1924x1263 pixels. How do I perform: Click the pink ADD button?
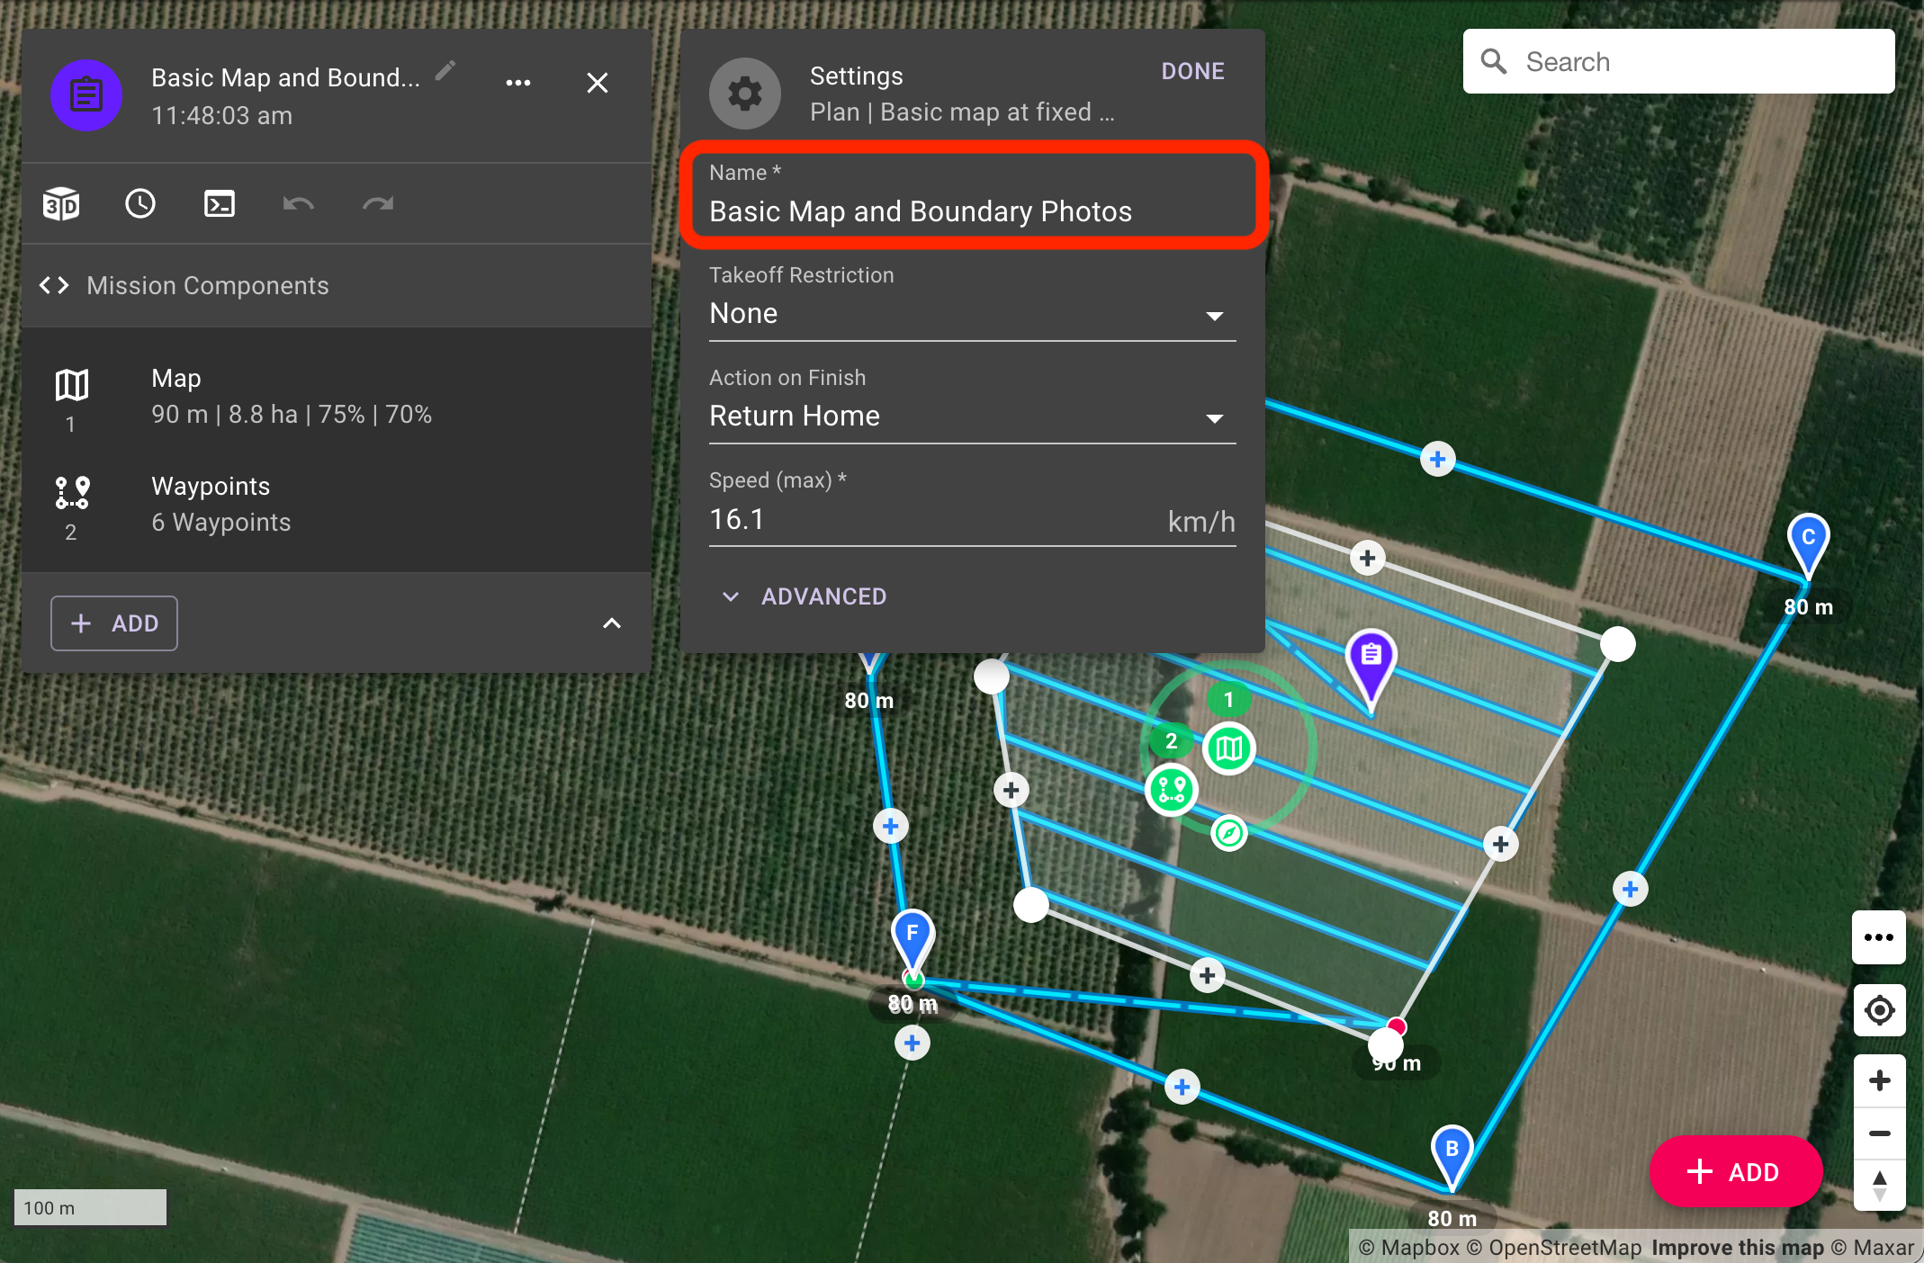(x=1736, y=1171)
